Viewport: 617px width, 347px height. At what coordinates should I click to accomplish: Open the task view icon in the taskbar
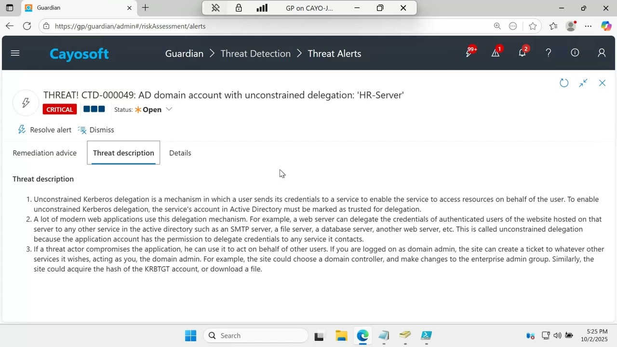click(x=319, y=335)
